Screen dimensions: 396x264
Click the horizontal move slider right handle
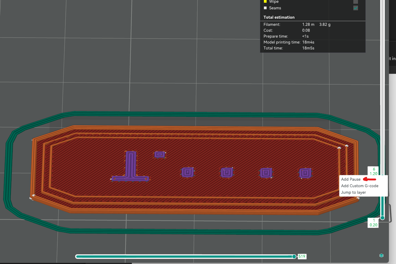click(x=294, y=257)
